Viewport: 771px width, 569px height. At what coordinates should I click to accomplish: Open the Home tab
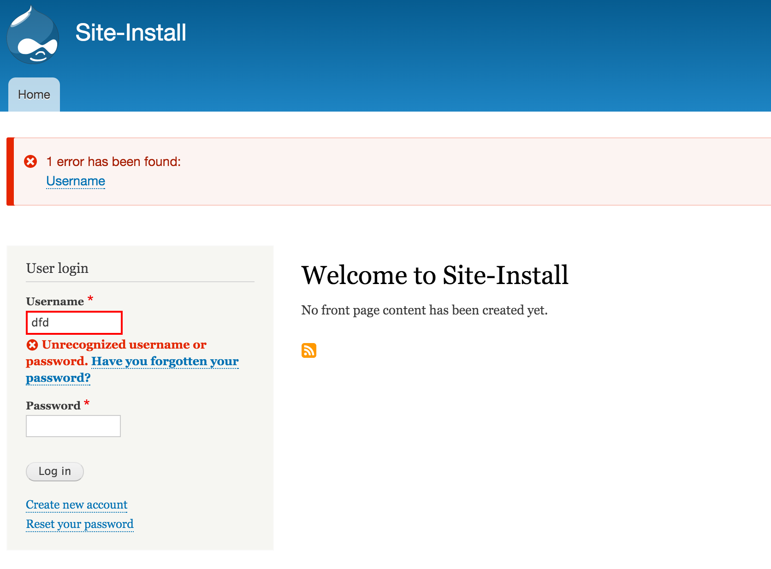(34, 95)
